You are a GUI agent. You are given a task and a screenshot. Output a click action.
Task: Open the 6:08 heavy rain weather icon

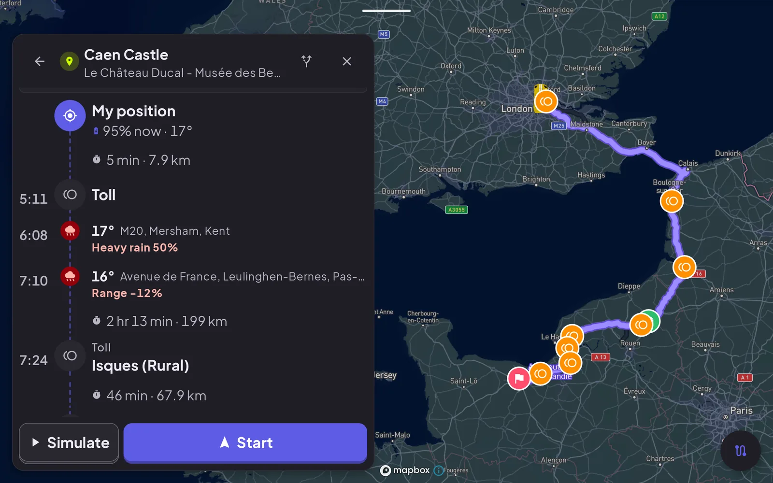70,230
